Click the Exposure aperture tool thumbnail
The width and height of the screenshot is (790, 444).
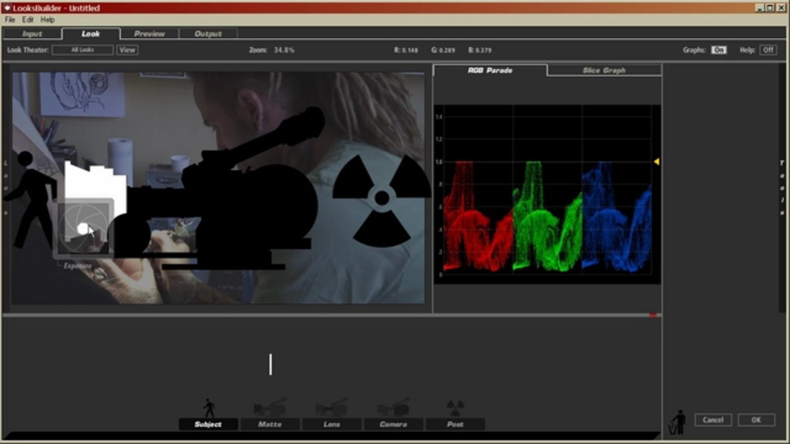tap(84, 228)
